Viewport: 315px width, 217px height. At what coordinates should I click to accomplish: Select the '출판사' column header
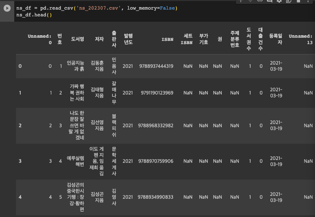click(x=114, y=39)
